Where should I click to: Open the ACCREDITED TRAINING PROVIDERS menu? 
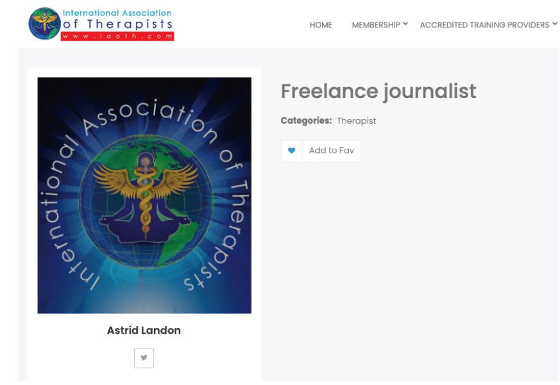(x=484, y=25)
